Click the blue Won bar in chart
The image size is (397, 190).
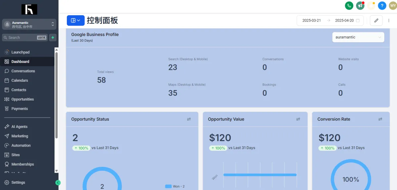point(260,175)
